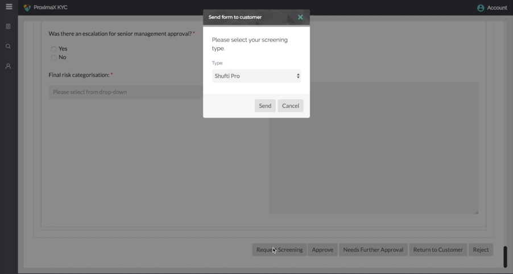Choose Needs Further Approval
Screen dimensions: 513x274
click(x=373, y=250)
